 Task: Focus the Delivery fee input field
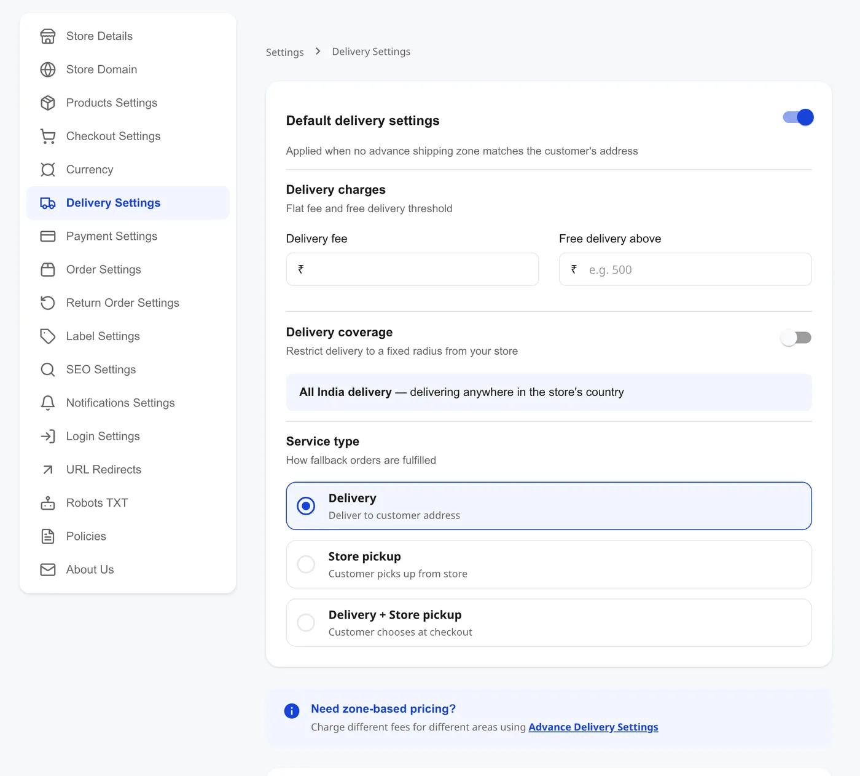coord(412,269)
